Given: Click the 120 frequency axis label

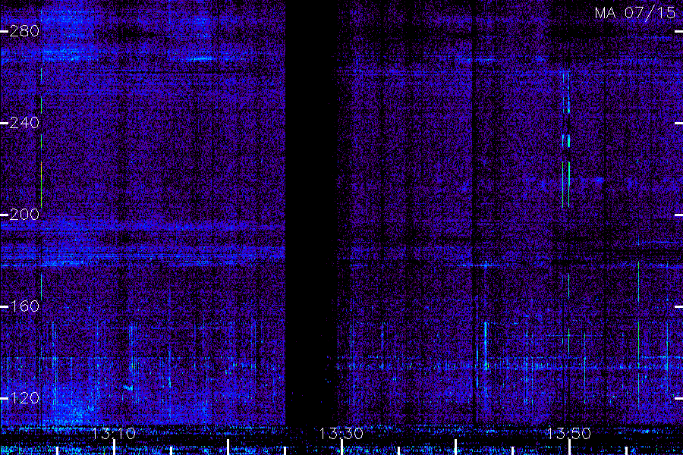Looking at the screenshot, I should click(24, 398).
